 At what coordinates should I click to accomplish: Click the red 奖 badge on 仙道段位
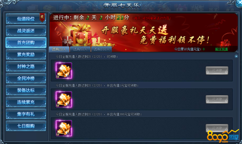click(42, 17)
